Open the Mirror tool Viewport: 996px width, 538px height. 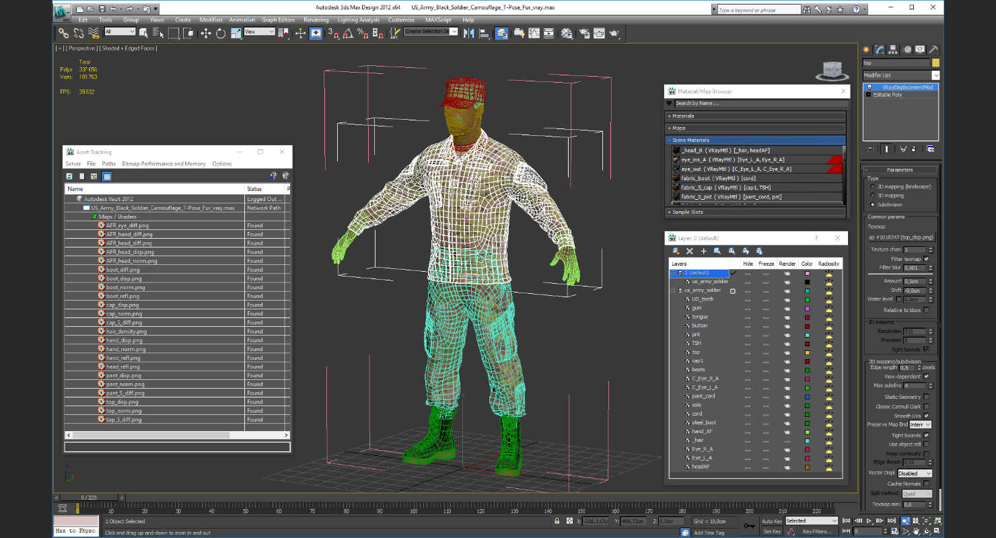469,33
